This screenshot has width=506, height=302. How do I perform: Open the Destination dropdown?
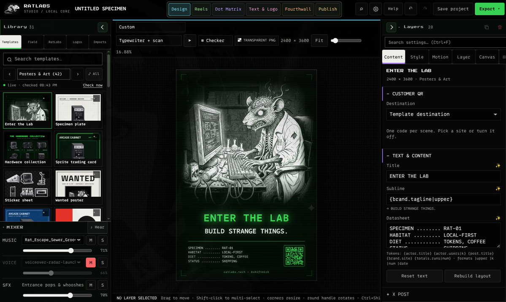point(443,114)
